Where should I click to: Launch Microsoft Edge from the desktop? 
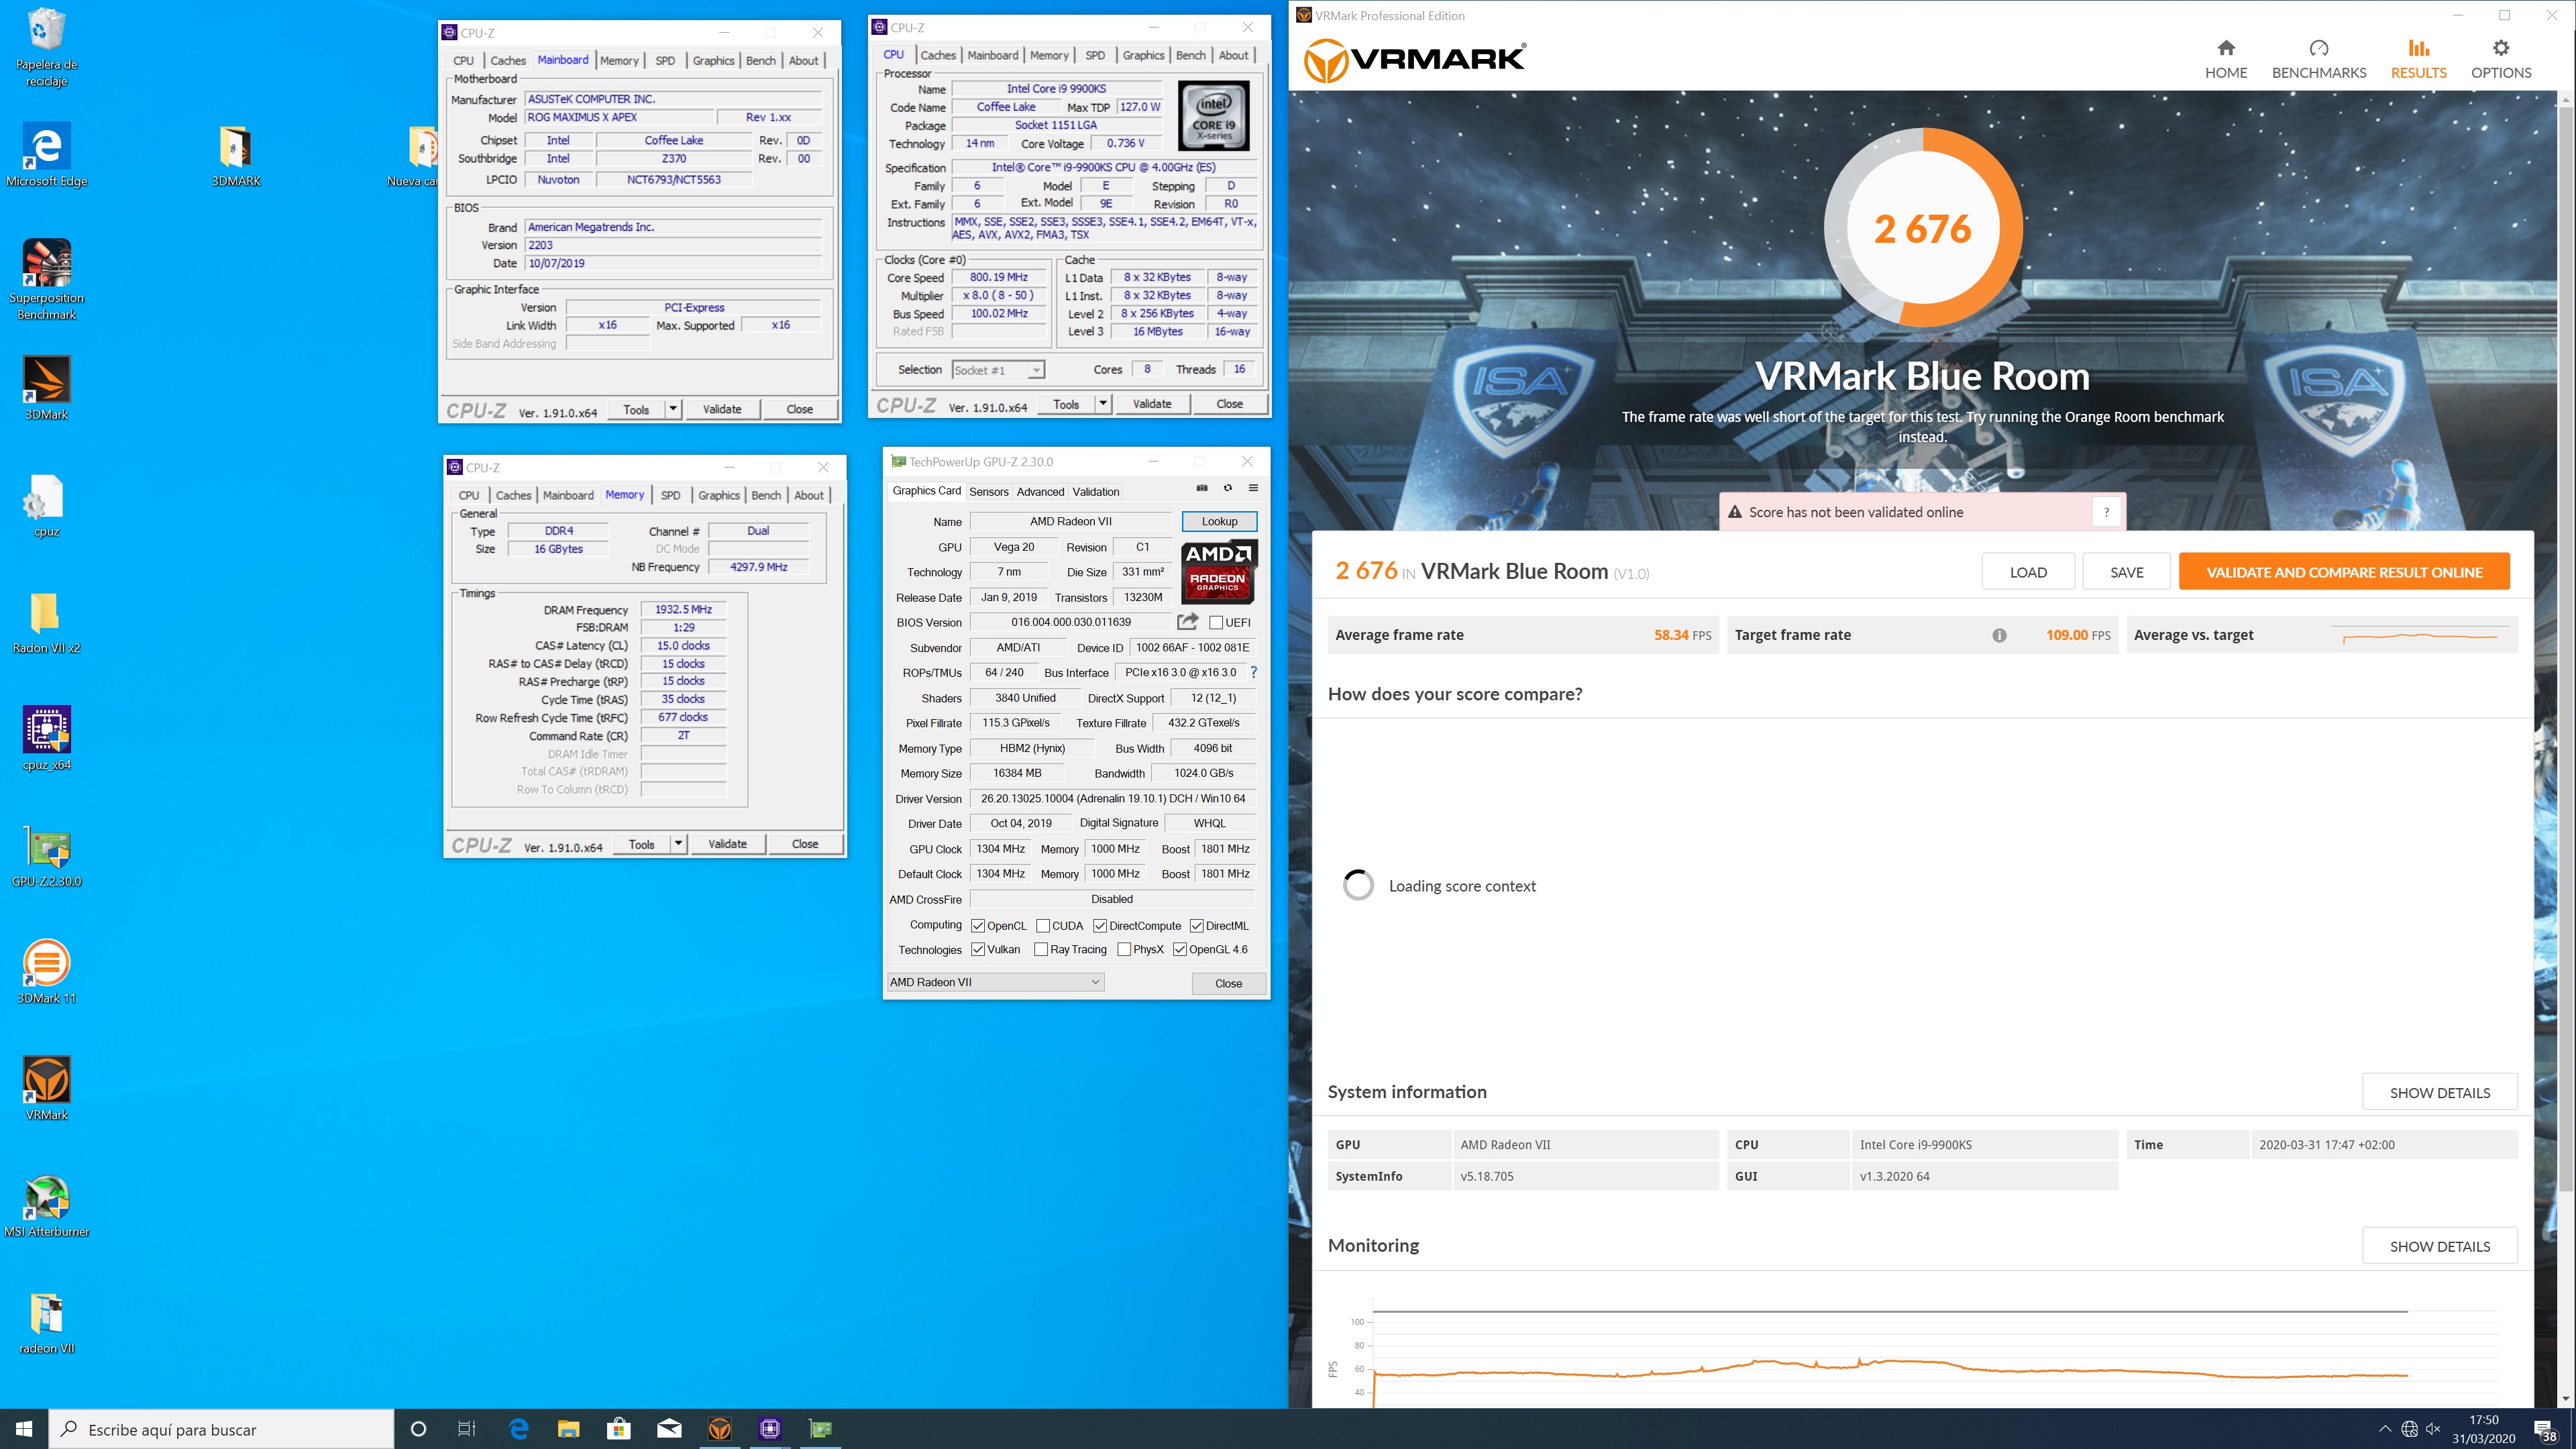pyautogui.click(x=46, y=155)
